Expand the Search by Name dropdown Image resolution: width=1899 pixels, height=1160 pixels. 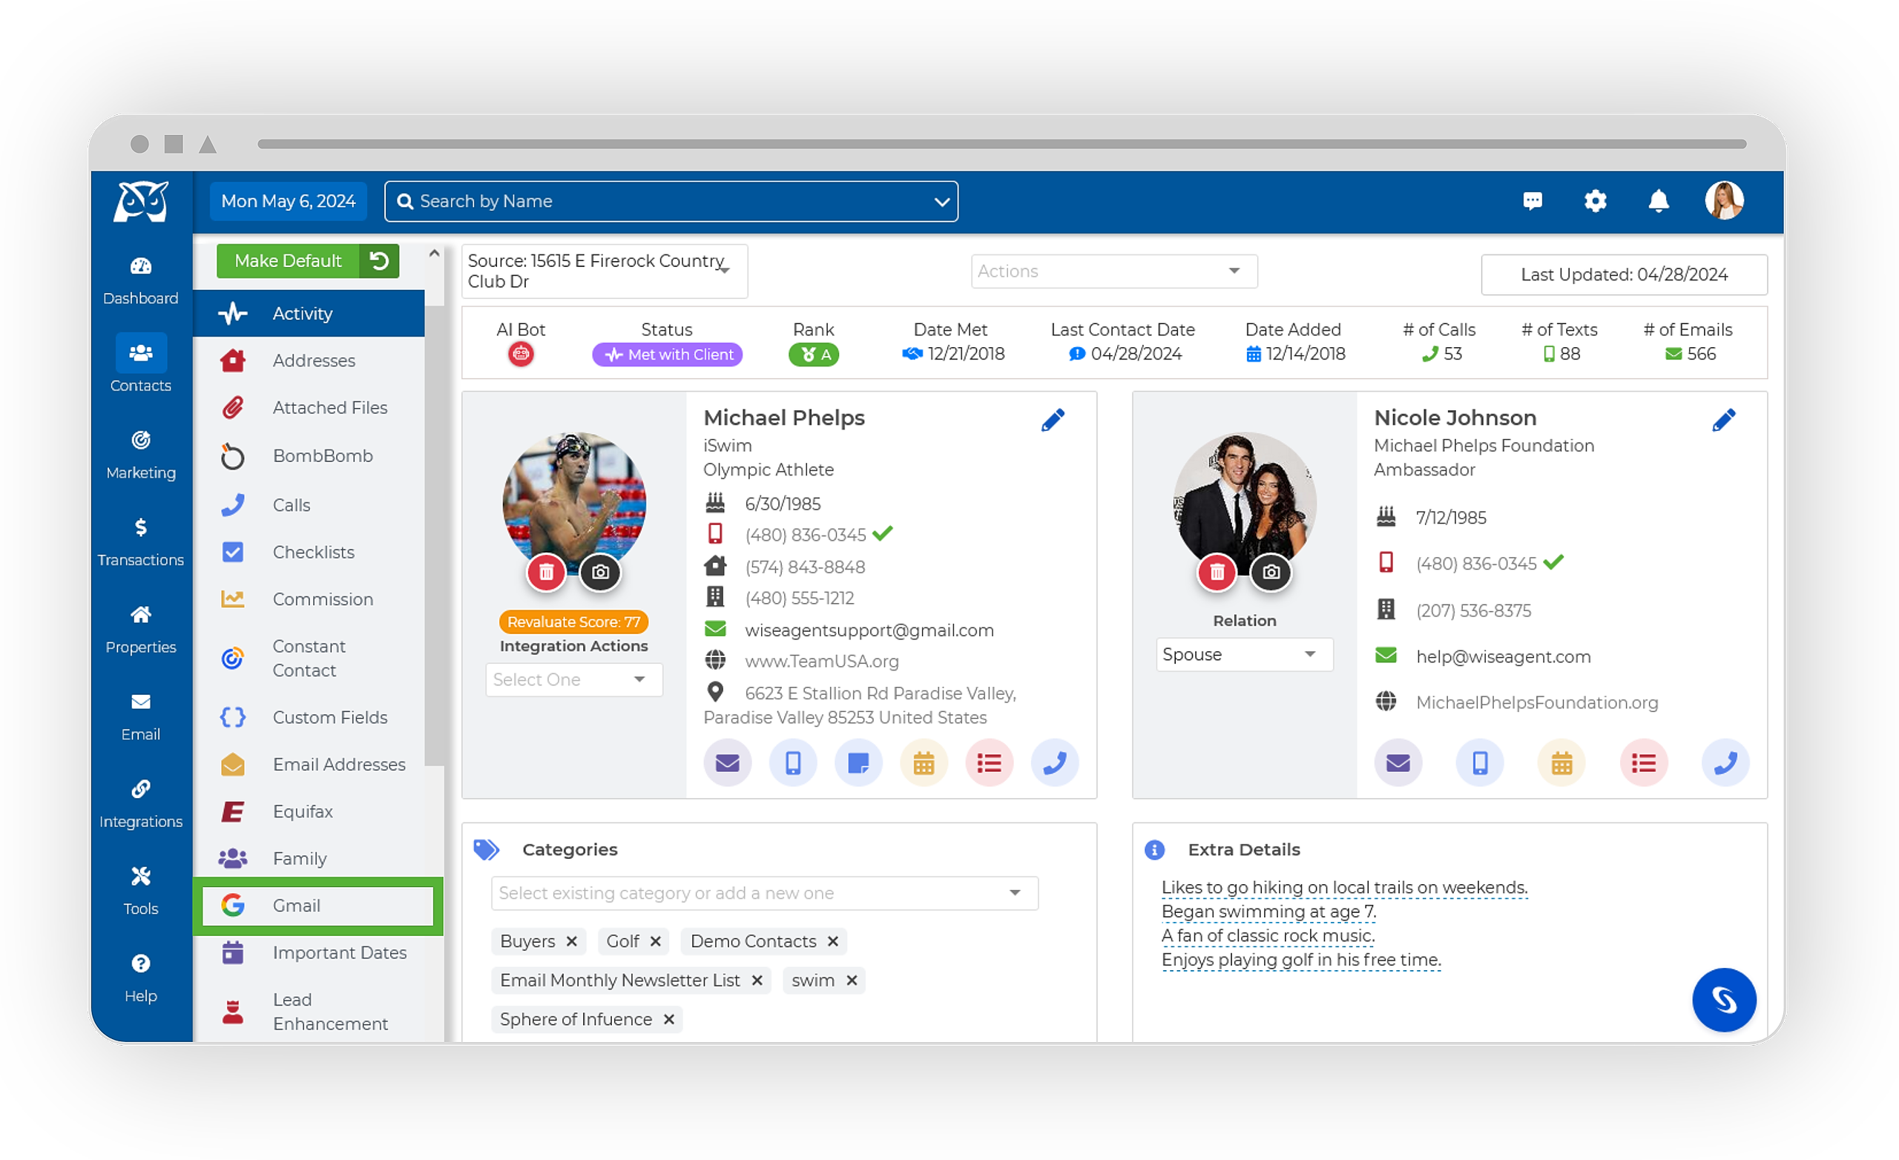click(x=941, y=202)
